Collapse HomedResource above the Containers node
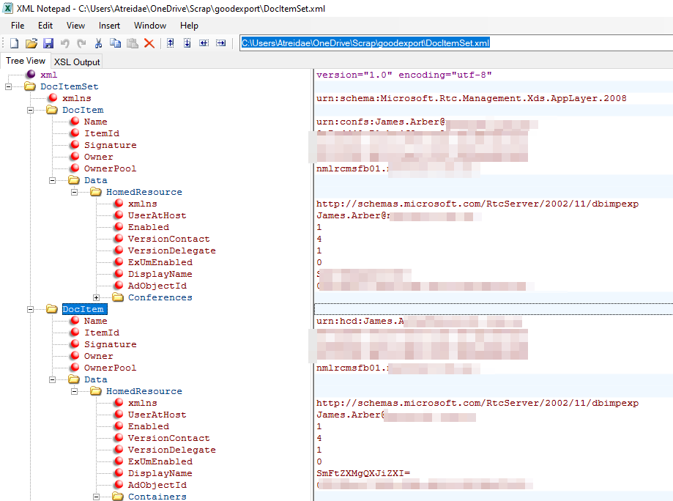 tap(74, 391)
